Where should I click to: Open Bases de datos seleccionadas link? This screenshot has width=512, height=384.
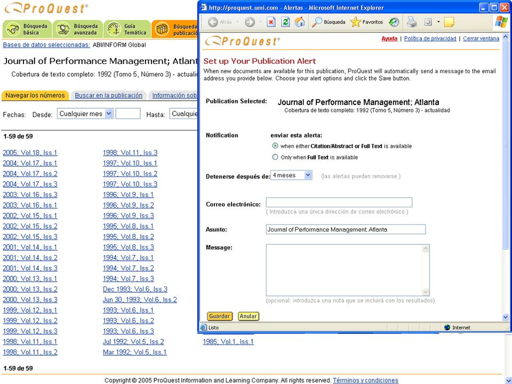[46, 45]
